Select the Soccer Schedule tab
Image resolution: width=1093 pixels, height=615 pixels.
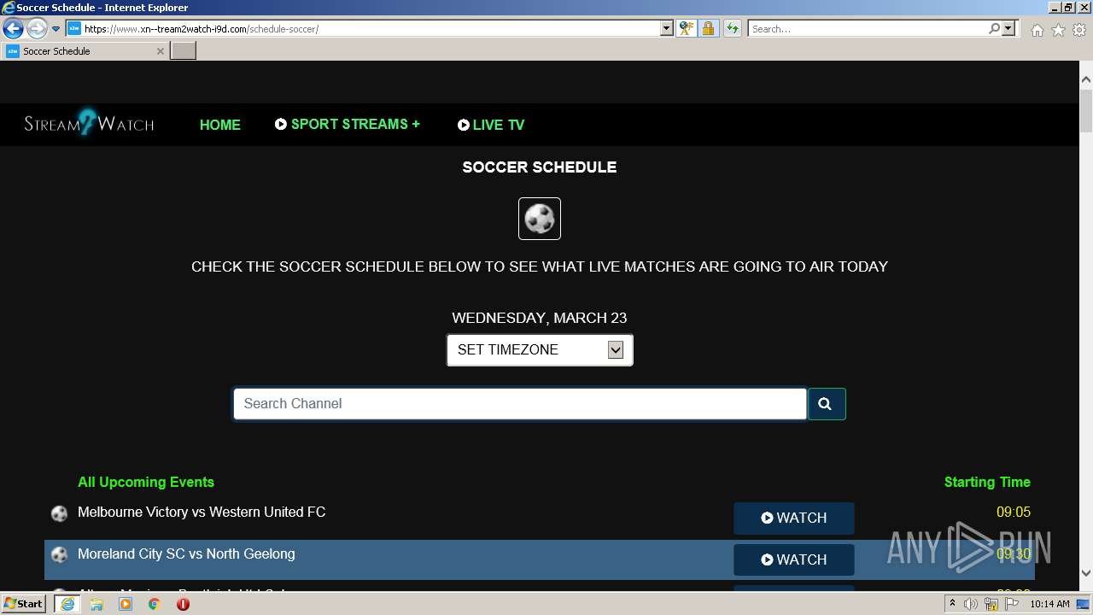tap(85, 51)
